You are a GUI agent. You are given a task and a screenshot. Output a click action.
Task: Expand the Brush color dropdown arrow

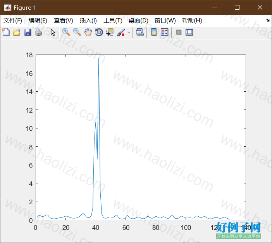129,32
